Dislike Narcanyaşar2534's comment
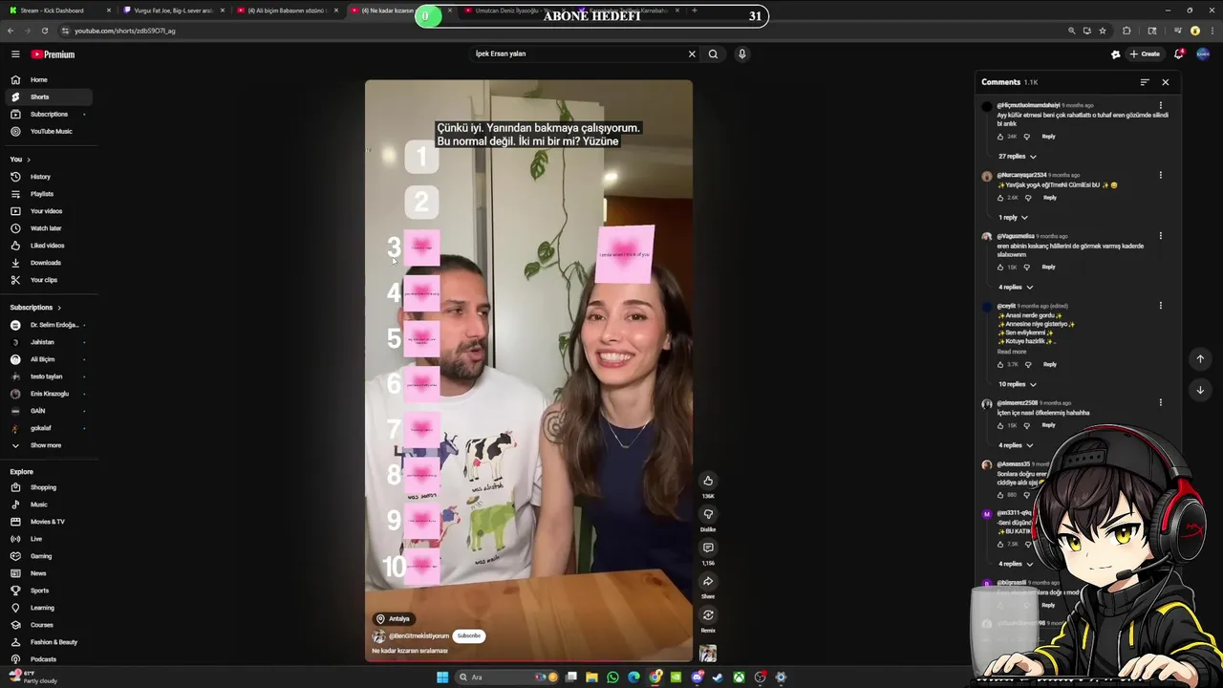The width and height of the screenshot is (1223, 688). pyautogui.click(x=1028, y=198)
